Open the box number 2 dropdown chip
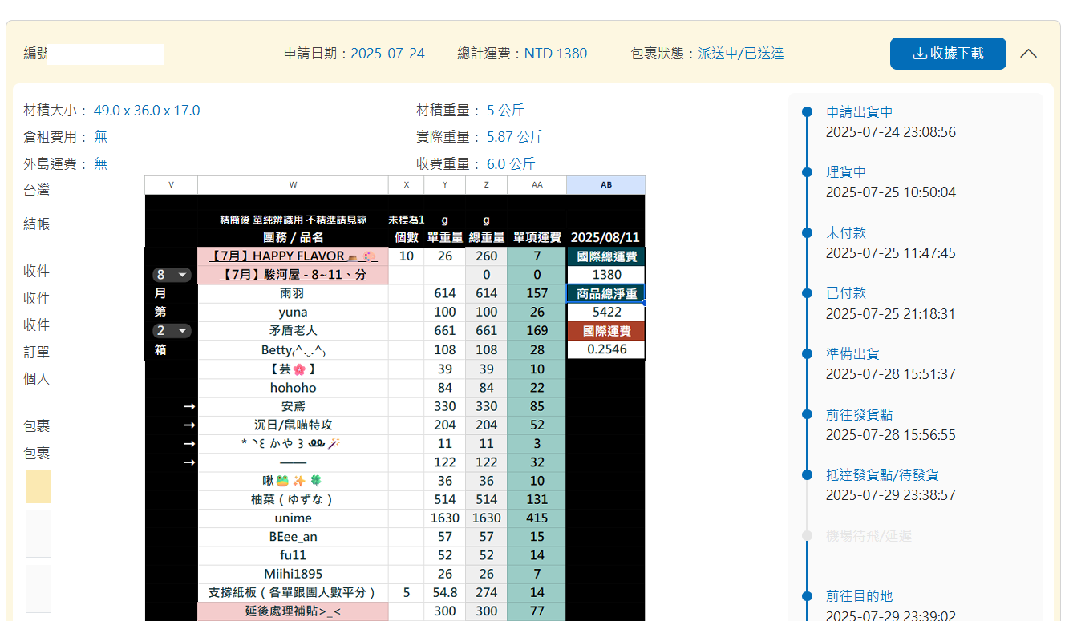 172,331
